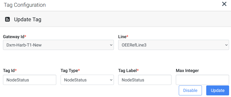Image resolution: width=231 pixels, height=97 pixels.
Task: Click the chevron arrow on Gateway Id select
Action: [111, 45]
